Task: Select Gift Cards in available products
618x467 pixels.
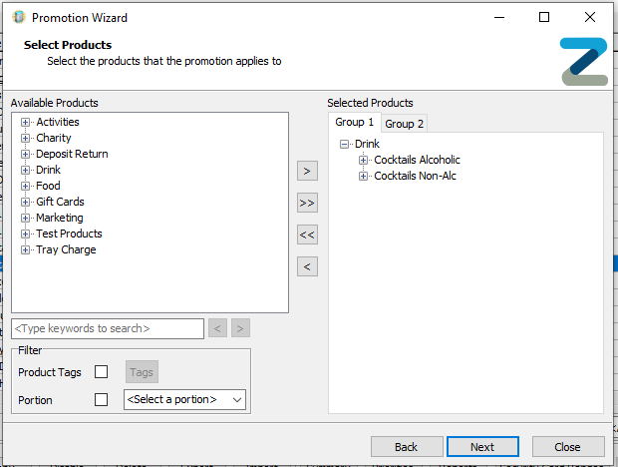Action: tap(60, 202)
